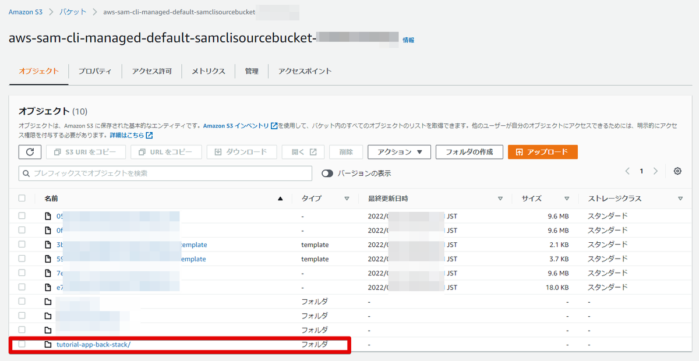Click the 削除 button
The height and width of the screenshot is (361, 699).
(x=346, y=152)
